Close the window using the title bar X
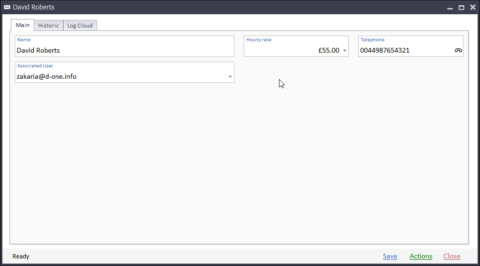Image resolution: width=480 pixels, height=266 pixels. [472, 8]
